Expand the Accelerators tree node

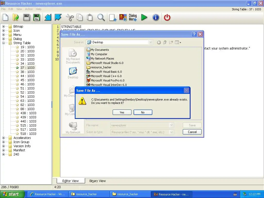pyautogui.click(x=3, y=138)
